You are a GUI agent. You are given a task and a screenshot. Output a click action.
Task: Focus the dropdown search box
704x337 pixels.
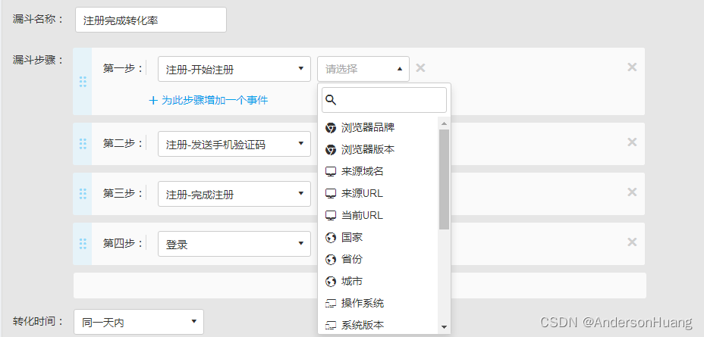point(385,100)
